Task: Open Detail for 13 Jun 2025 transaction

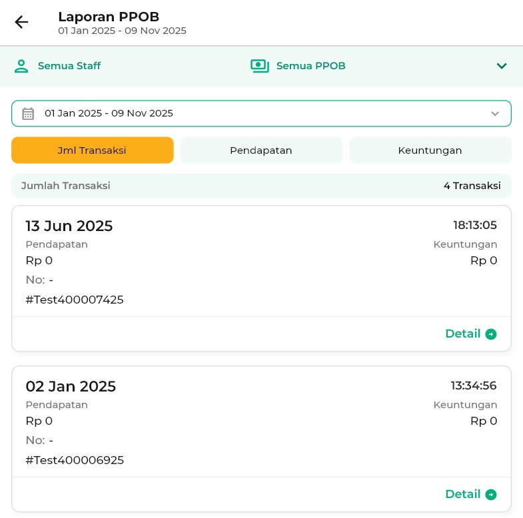Action: 463,334
